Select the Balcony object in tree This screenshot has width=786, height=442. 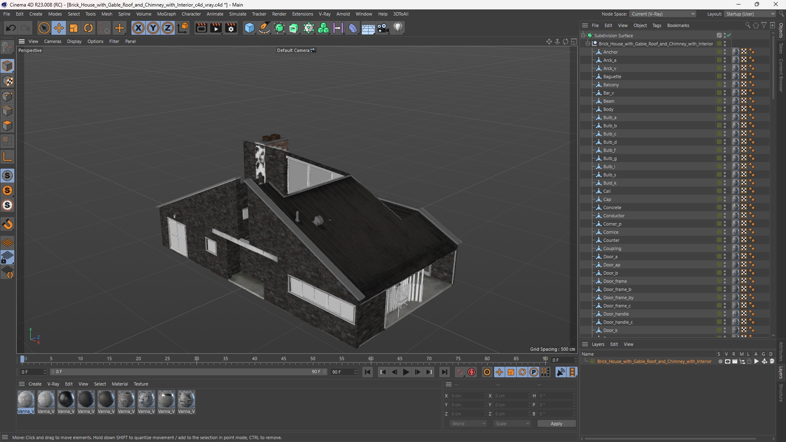click(611, 85)
